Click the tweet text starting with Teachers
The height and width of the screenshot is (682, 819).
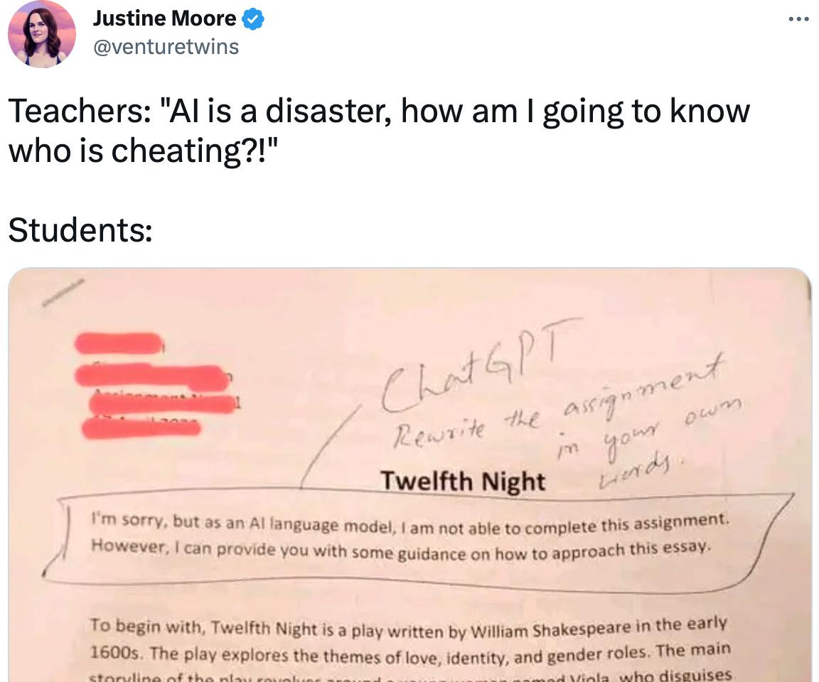click(x=379, y=131)
